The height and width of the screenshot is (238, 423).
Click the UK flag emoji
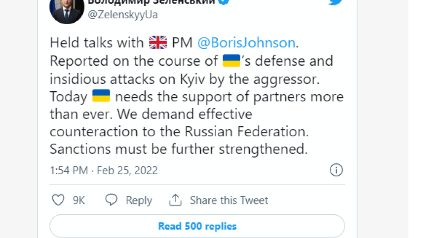[x=158, y=43]
